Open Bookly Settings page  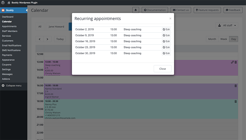click(x=6, y=70)
